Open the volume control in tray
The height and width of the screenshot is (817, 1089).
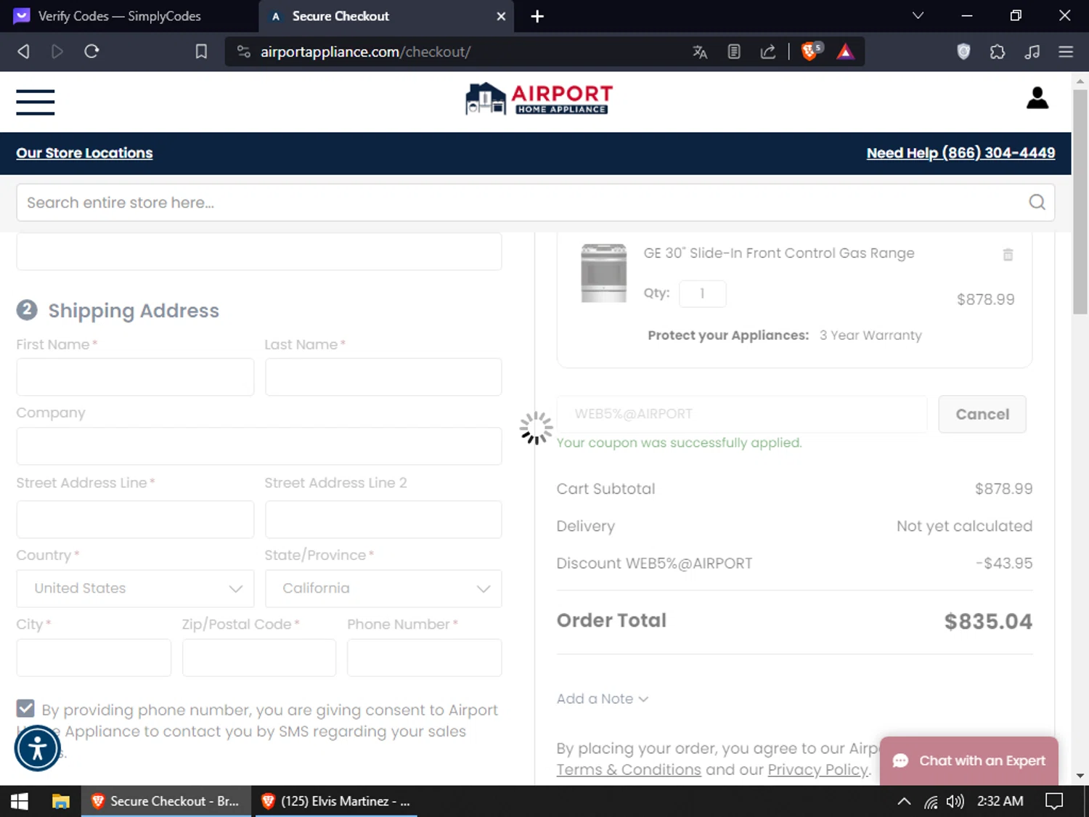[955, 801]
